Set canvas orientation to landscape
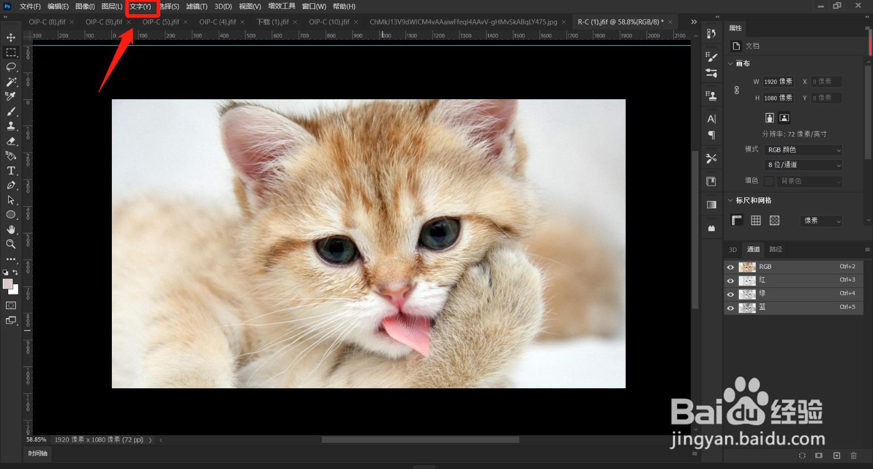The width and height of the screenshot is (873, 469). tap(784, 118)
